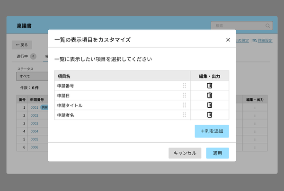The height and width of the screenshot is (191, 284).
Task: Grab the drag handle for 申請番号
Action: [x=184, y=86]
